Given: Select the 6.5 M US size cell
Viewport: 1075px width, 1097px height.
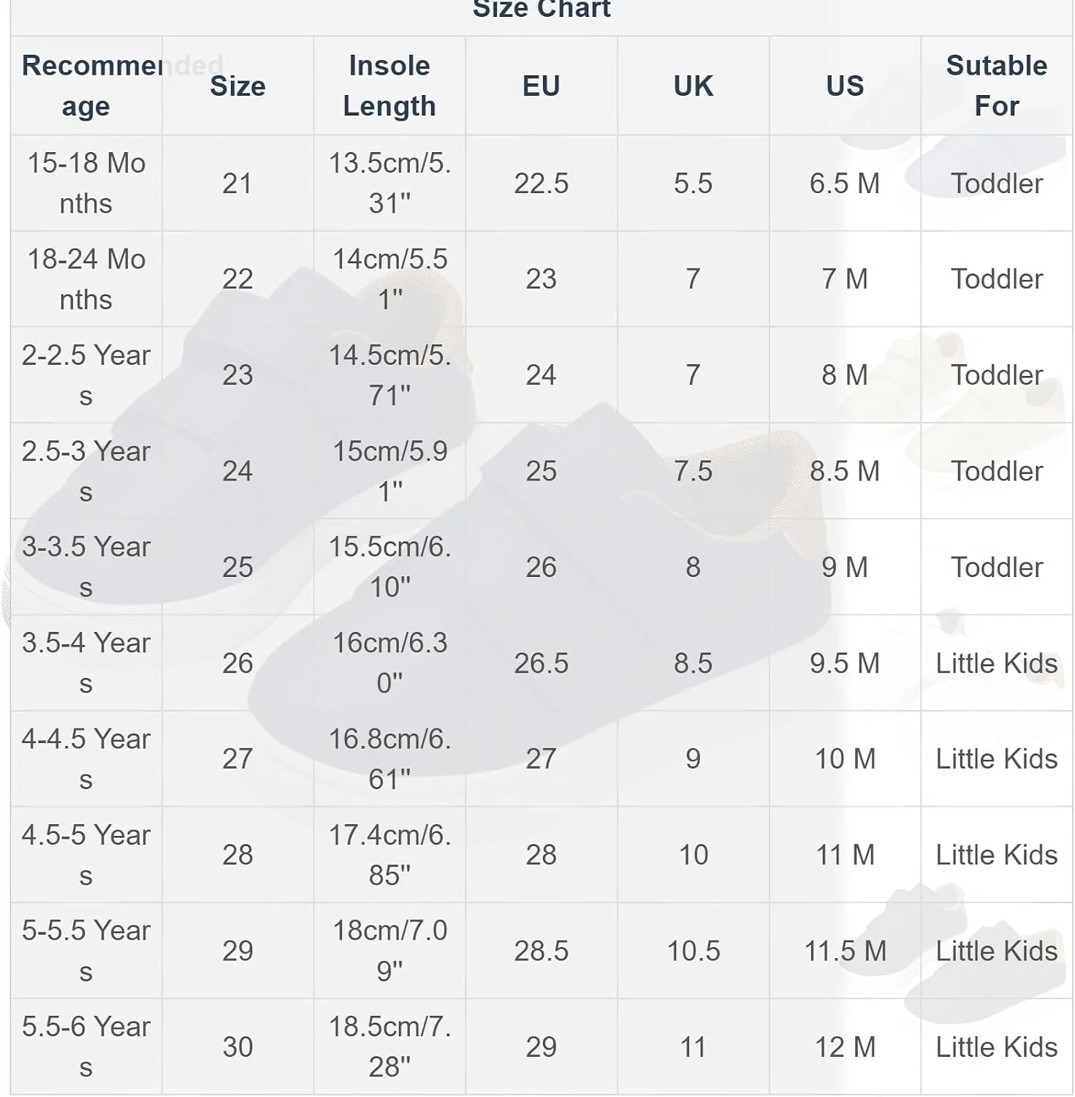Looking at the screenshot, I should click(845, 183).
